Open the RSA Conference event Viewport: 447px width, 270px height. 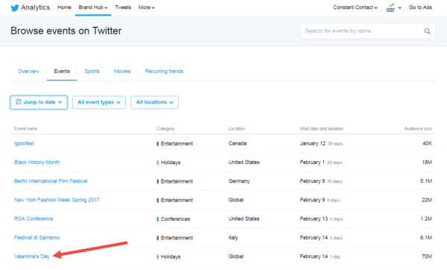pos(34,219)
